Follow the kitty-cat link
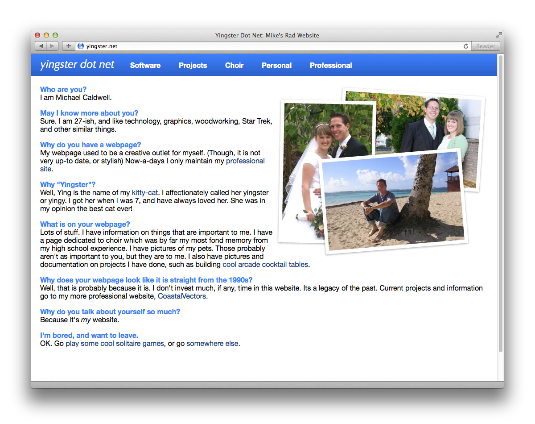 pos(145,193)
